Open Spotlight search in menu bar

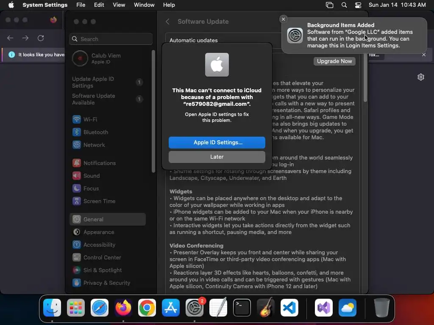pyautogui.click(x=344, y=5)
